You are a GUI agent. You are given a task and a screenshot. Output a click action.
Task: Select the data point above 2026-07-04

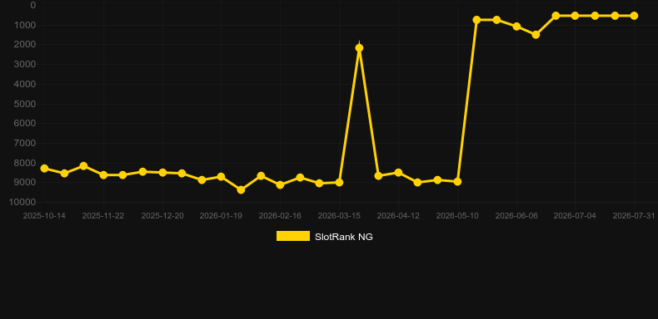coord(575,16)
